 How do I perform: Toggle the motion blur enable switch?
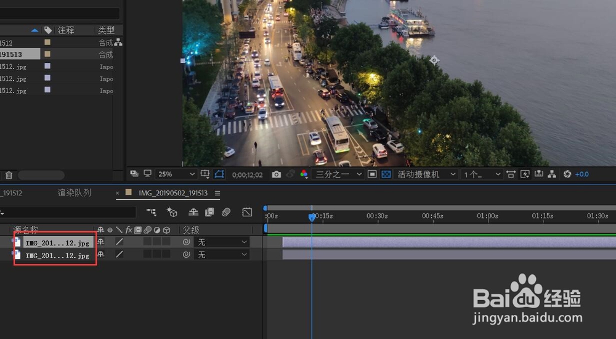tap(226, 212)
